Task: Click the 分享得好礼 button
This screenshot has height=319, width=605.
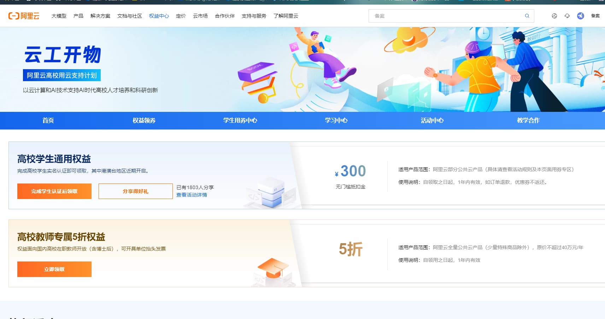Action: point(136,191)
